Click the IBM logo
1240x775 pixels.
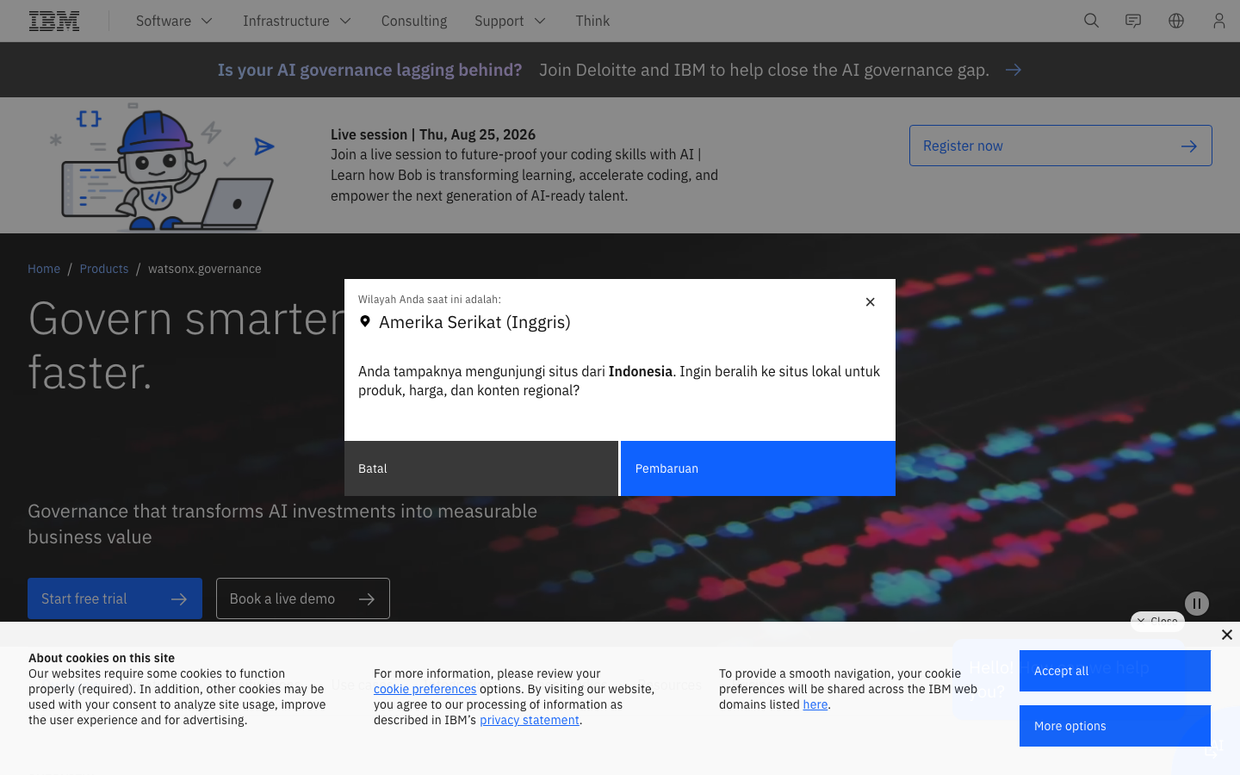54,21
